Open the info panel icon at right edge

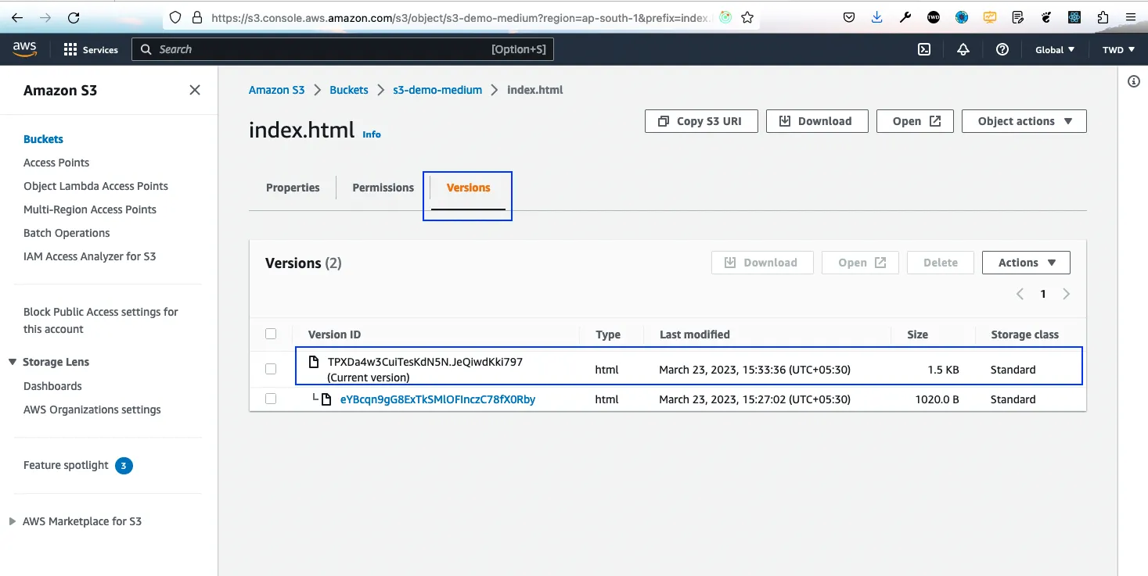coord(1134,81)
